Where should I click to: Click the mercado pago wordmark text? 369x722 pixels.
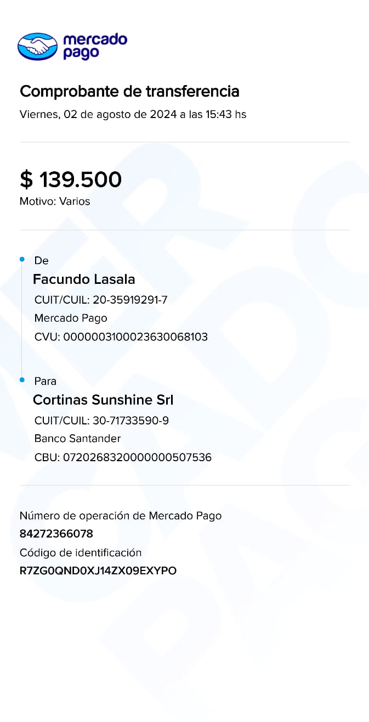tap(95, 46)
